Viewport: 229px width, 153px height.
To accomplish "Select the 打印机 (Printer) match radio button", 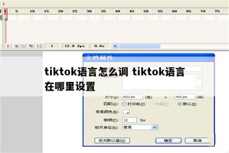I will 124,104.
